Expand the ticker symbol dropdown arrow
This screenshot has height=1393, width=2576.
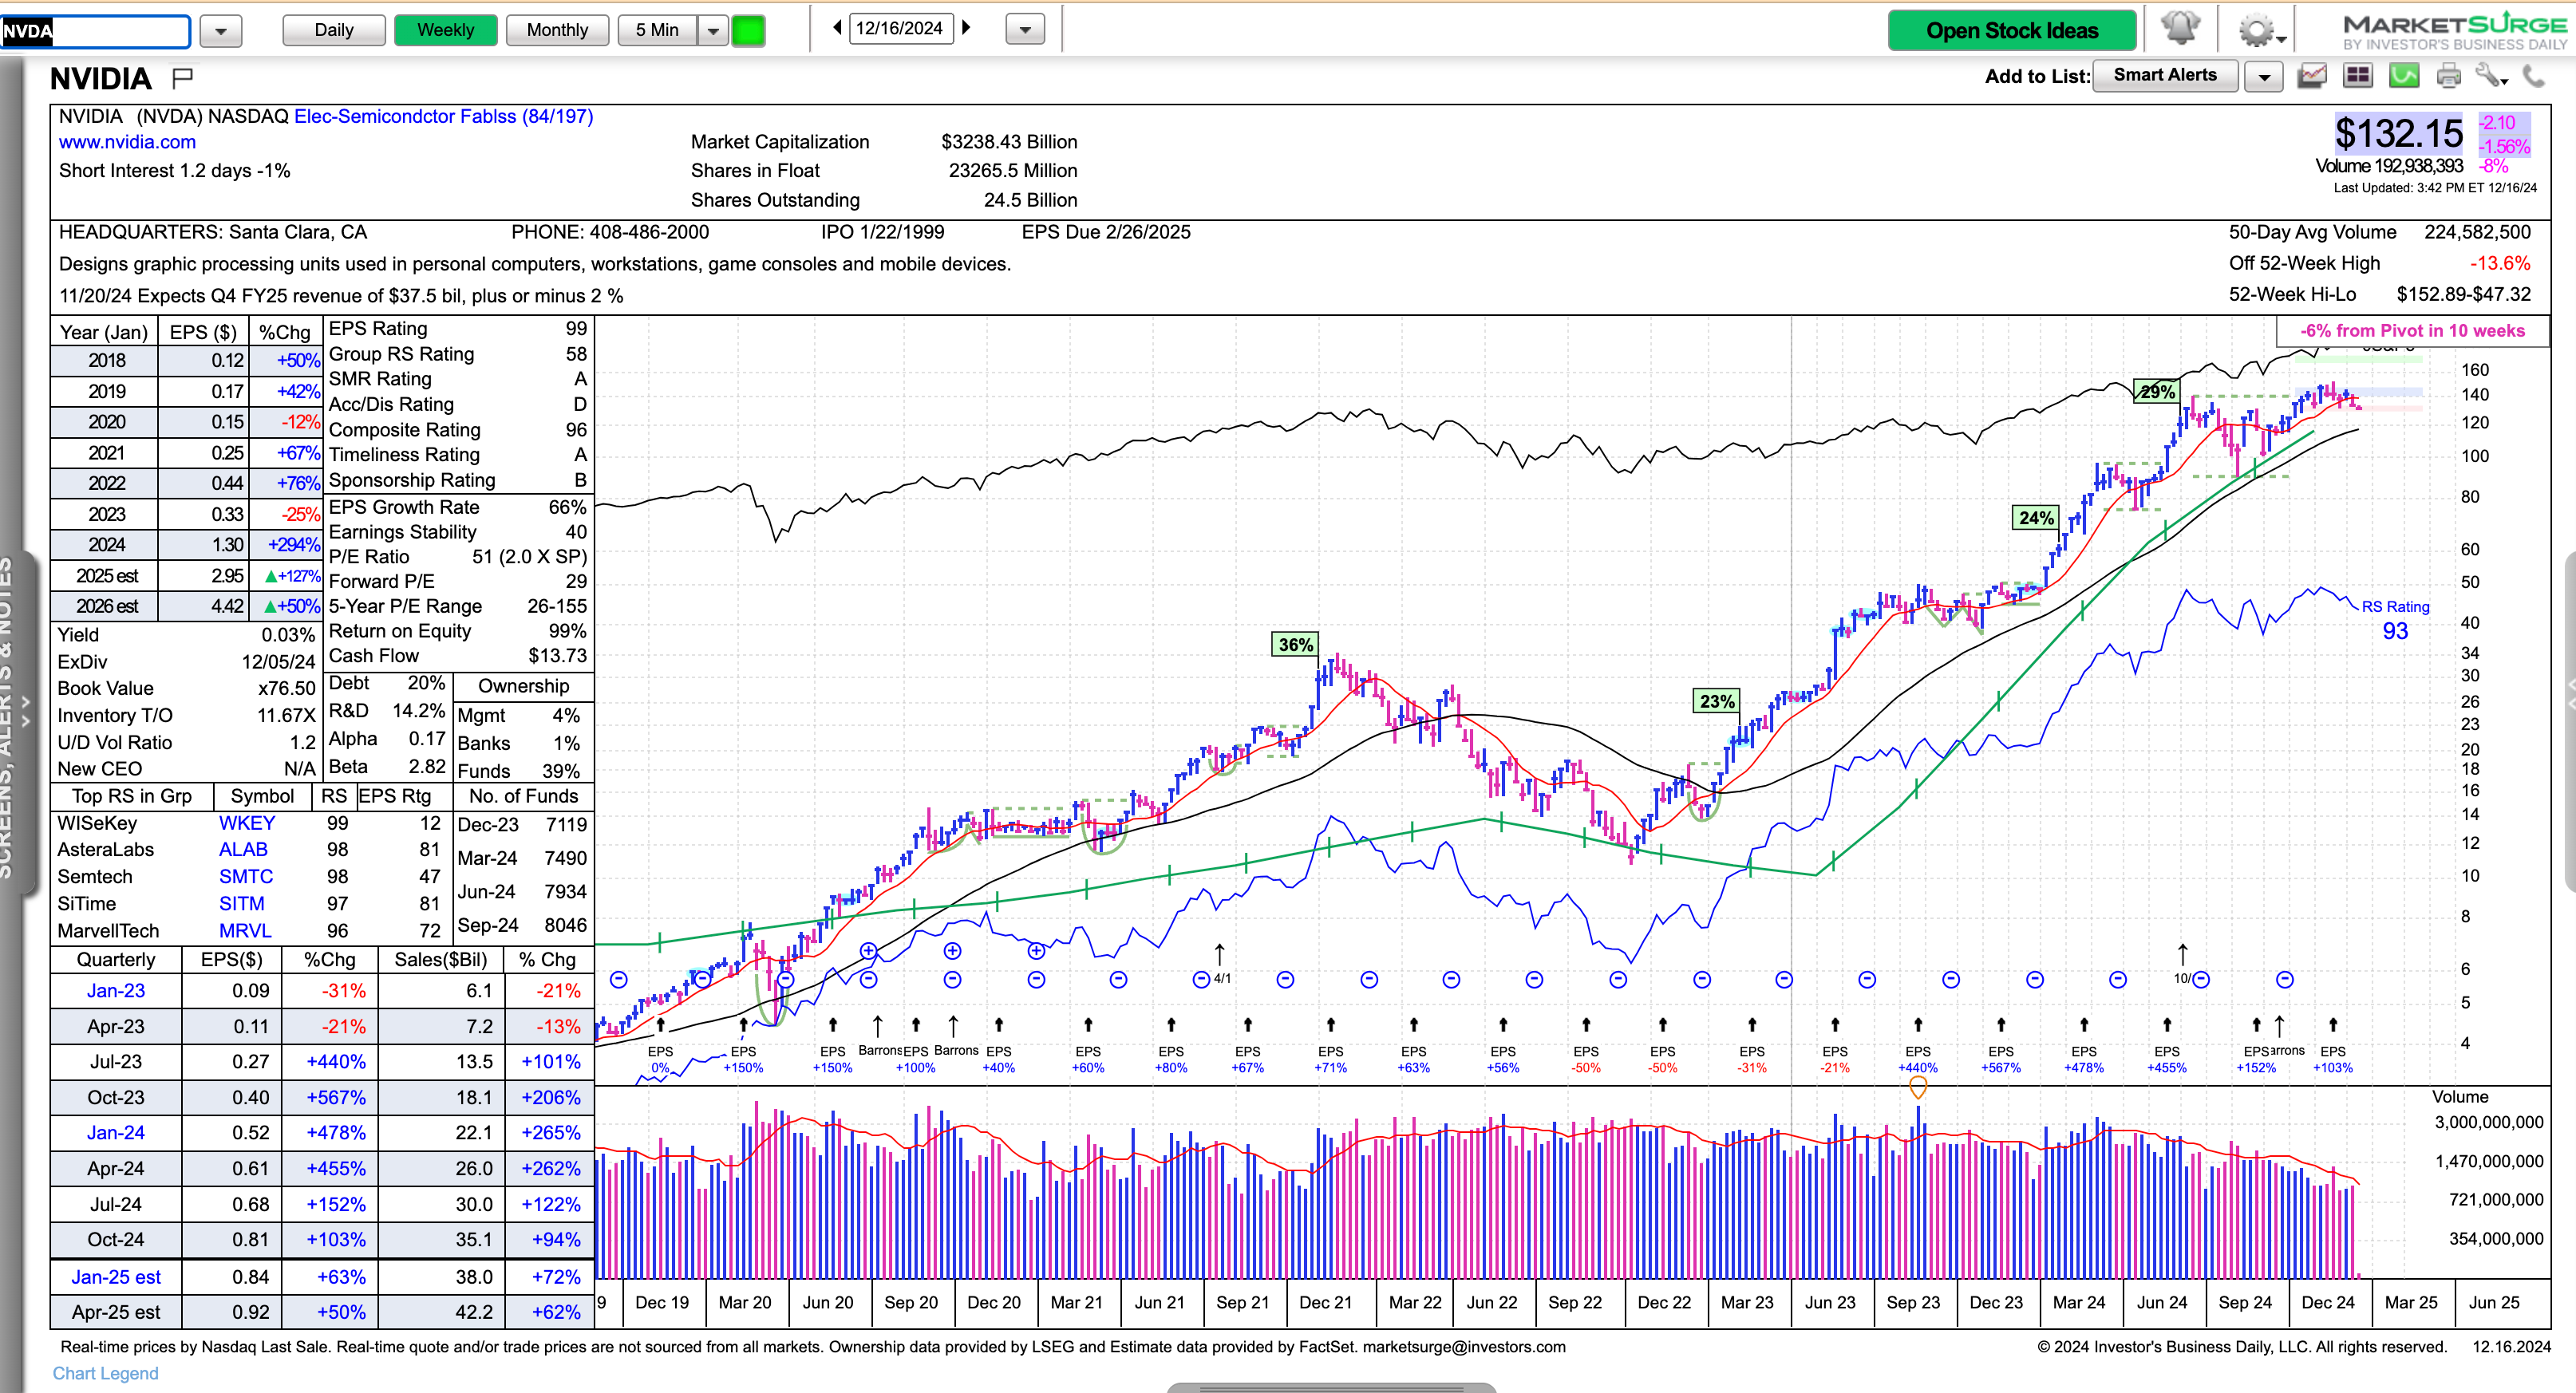[221, 31]
